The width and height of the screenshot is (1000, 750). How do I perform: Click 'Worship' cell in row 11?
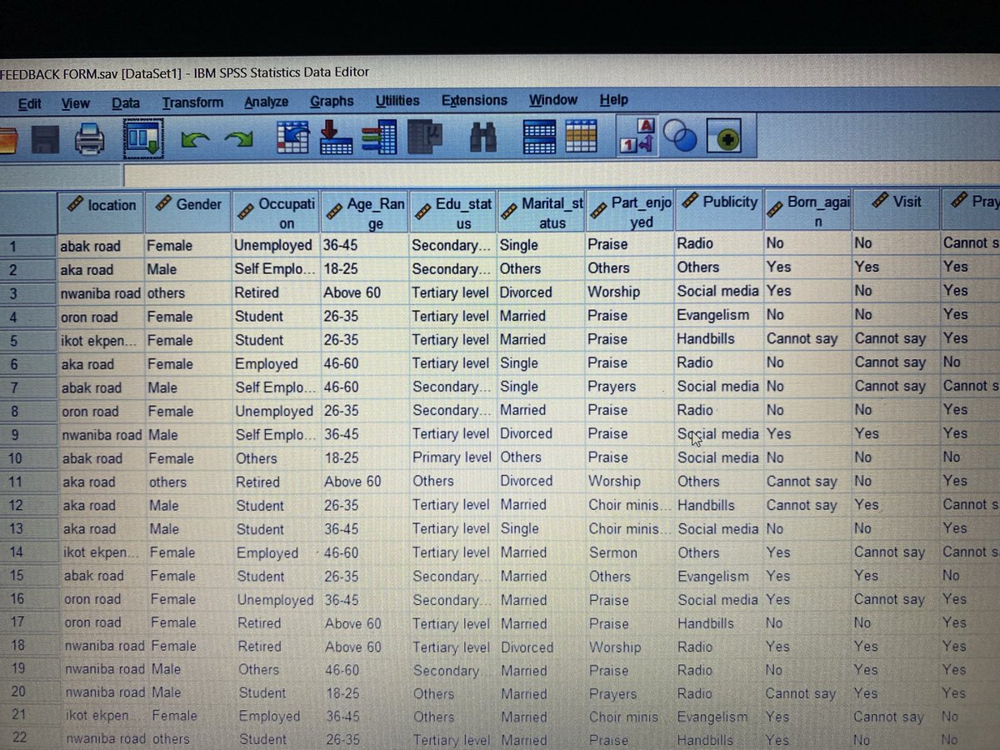click(x=631, y=481)
